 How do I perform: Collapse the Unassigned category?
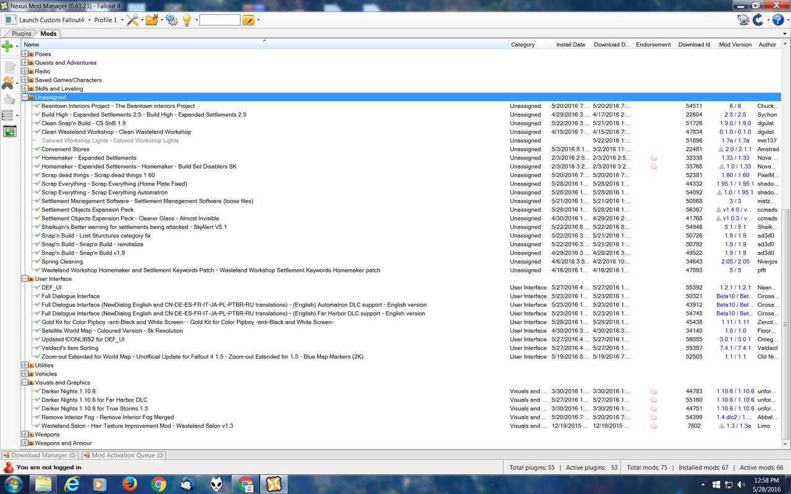coord(25,97)
